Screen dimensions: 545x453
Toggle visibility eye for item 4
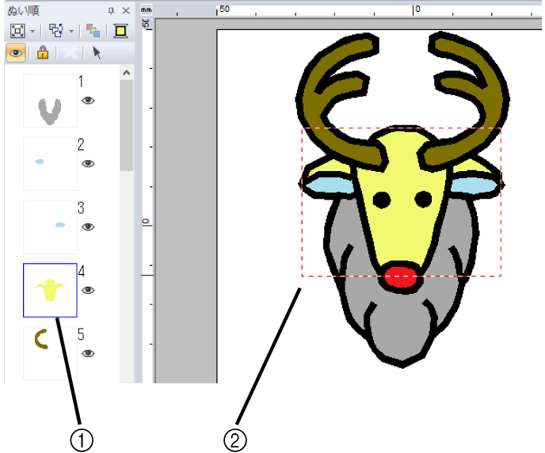point(88,290)
